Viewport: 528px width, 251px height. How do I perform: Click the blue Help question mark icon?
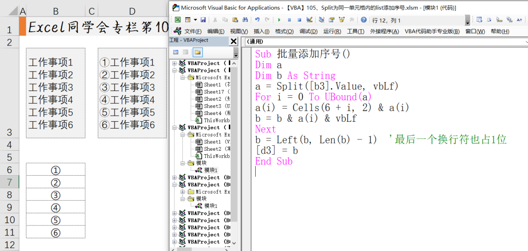click(x=363, y=20)
